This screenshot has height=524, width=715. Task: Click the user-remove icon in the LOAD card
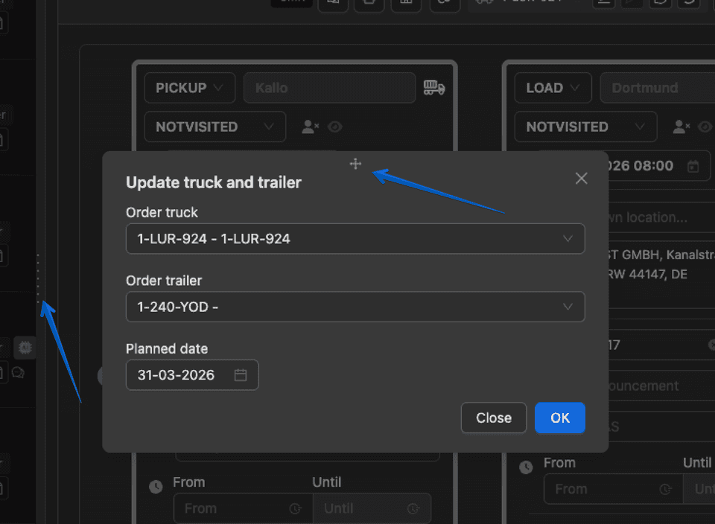[x=681, y=127]
